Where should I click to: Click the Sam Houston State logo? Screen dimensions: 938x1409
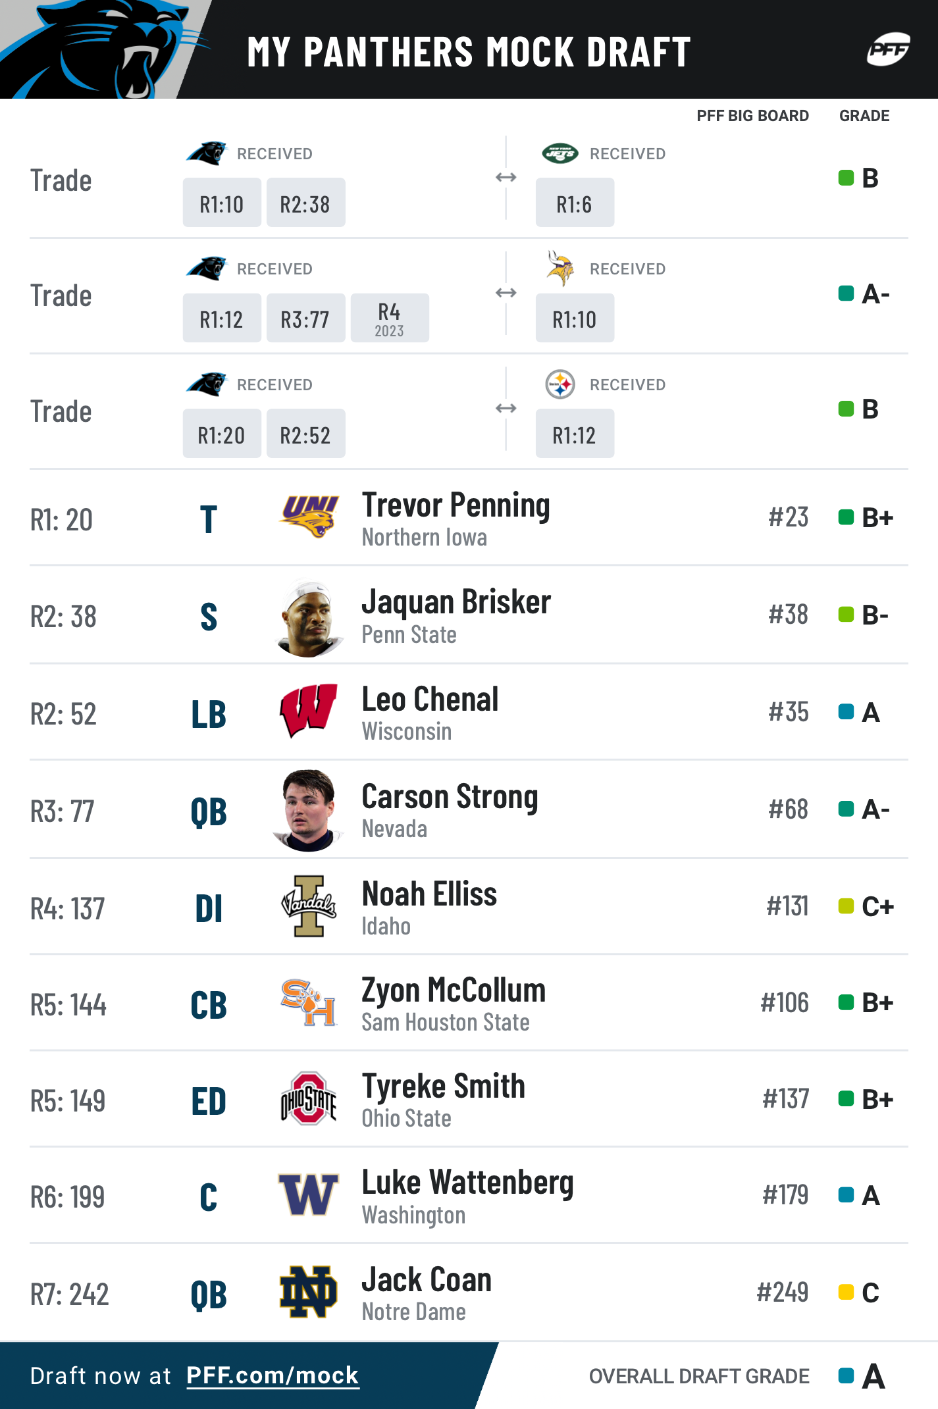[309, 1002]
